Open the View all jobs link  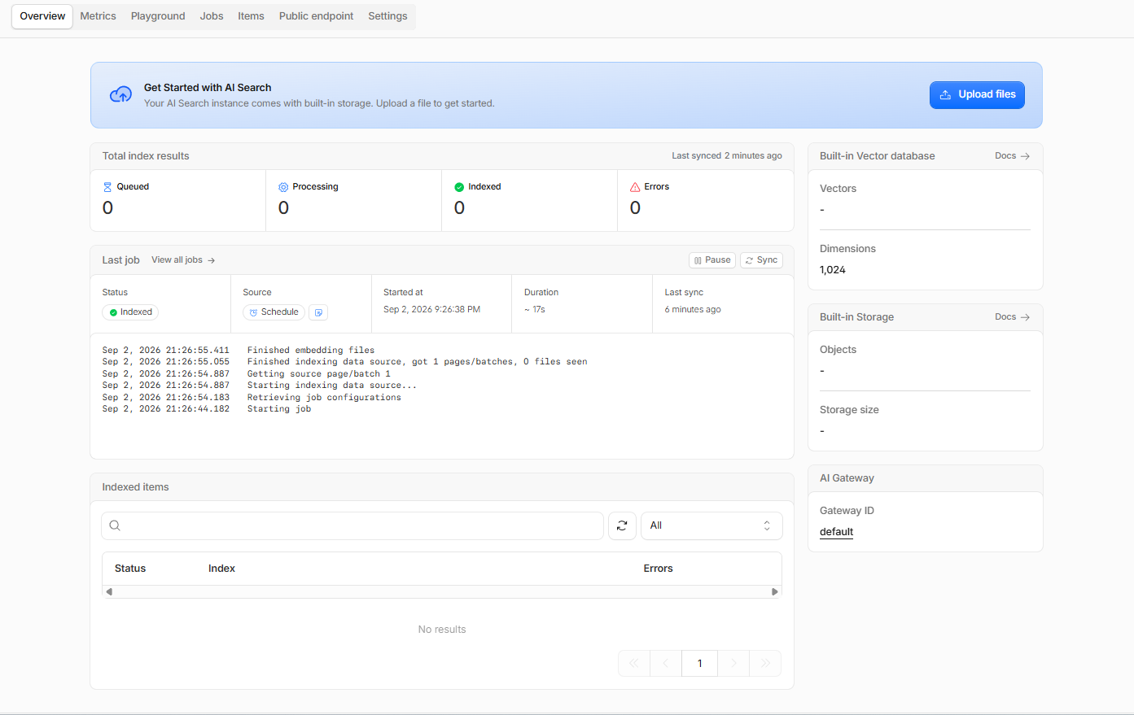click(x=183, y=260)
